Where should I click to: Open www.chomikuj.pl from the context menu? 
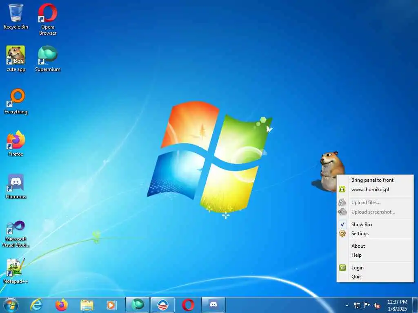coord(375,190)
